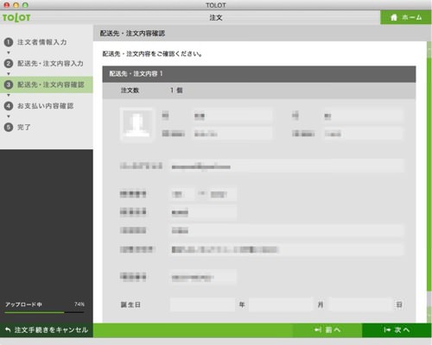
Task: Click the cancel-order back arrow icon
Action: click(8, 329)
